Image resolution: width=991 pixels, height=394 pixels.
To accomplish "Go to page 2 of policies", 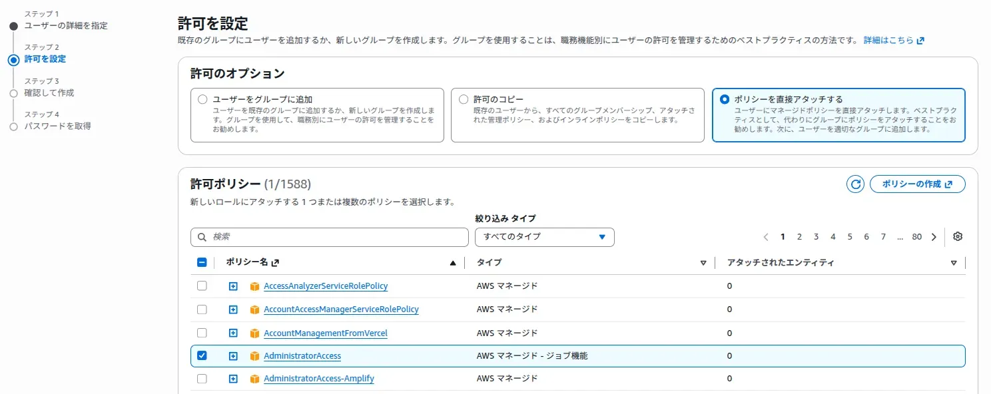I will point(799,236).
